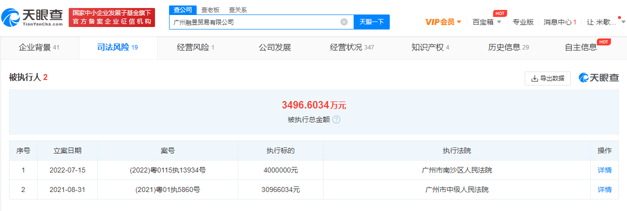This screenshot has height=211, width=627.
Task: Click the 天眼查 watermark logo at right
Action: click(599, 78)
